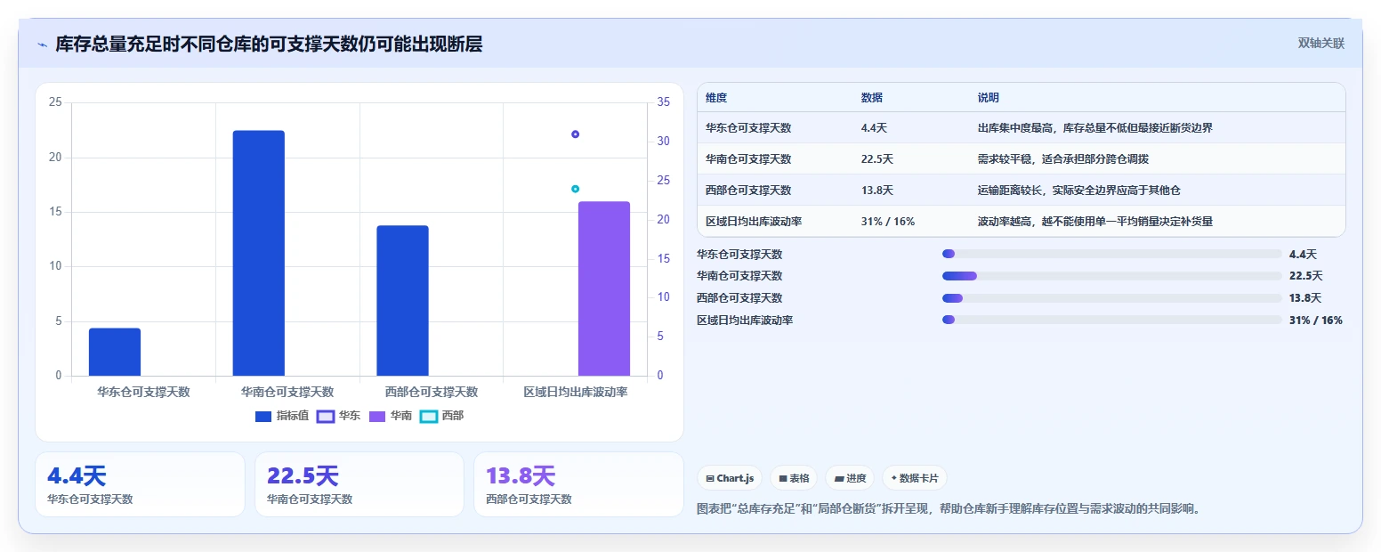Click the tall blue bar for 华南仓可支撑天数
Image resolution: width=1381 pixels, height=552 pixels.
point(259,253)
